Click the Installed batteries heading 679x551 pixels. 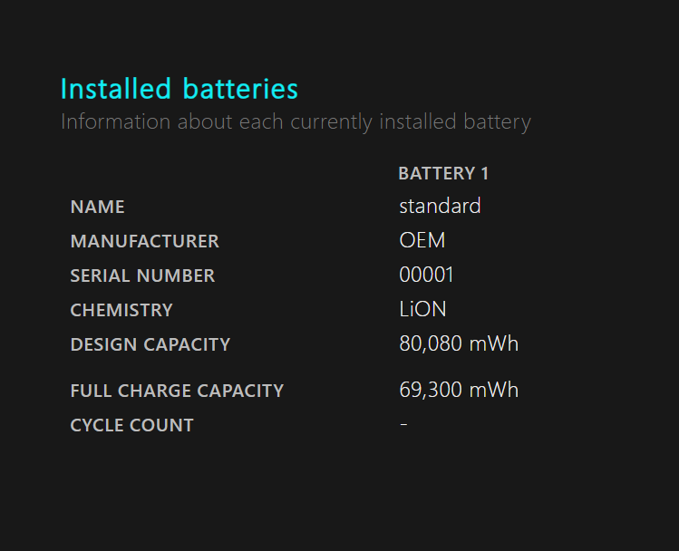[179, 89]
